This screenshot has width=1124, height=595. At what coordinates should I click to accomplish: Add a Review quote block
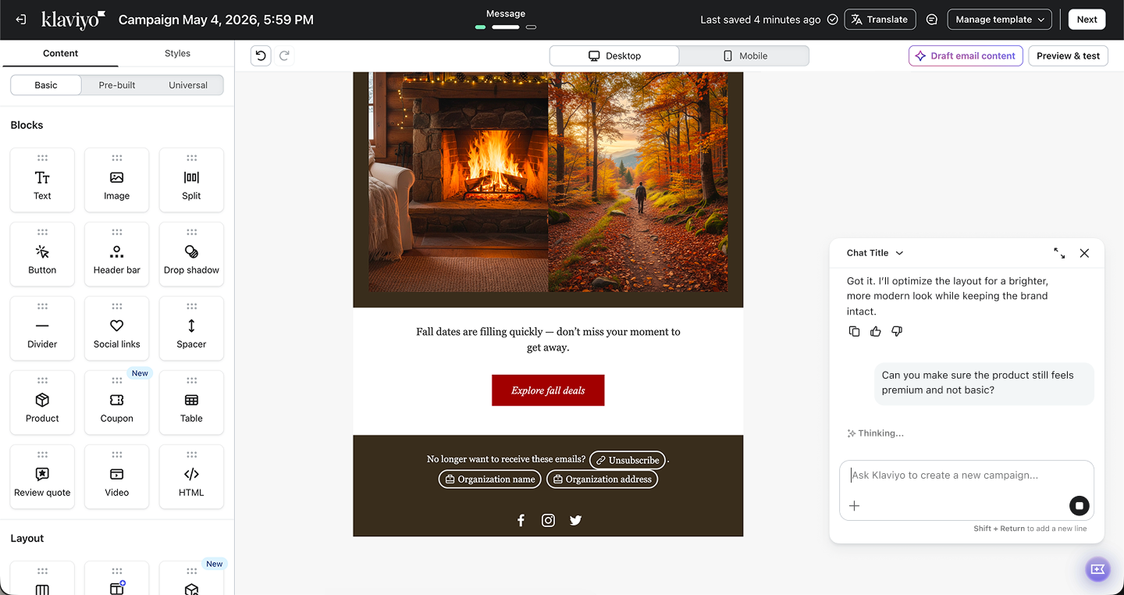(x=42, y=476)
